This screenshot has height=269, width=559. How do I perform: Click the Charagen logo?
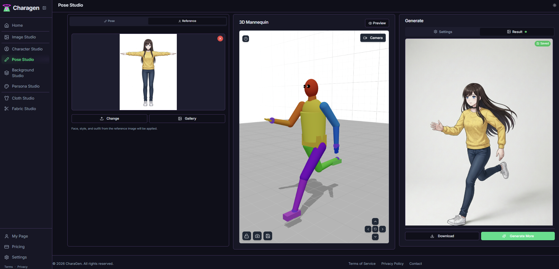[x=21, y=8]
